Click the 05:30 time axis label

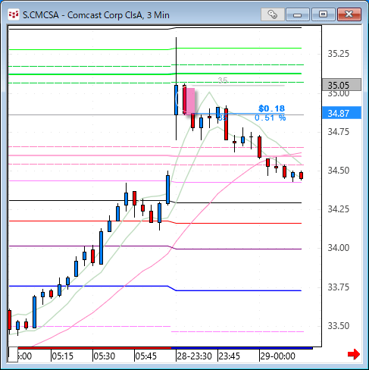[x=104, y=356]
